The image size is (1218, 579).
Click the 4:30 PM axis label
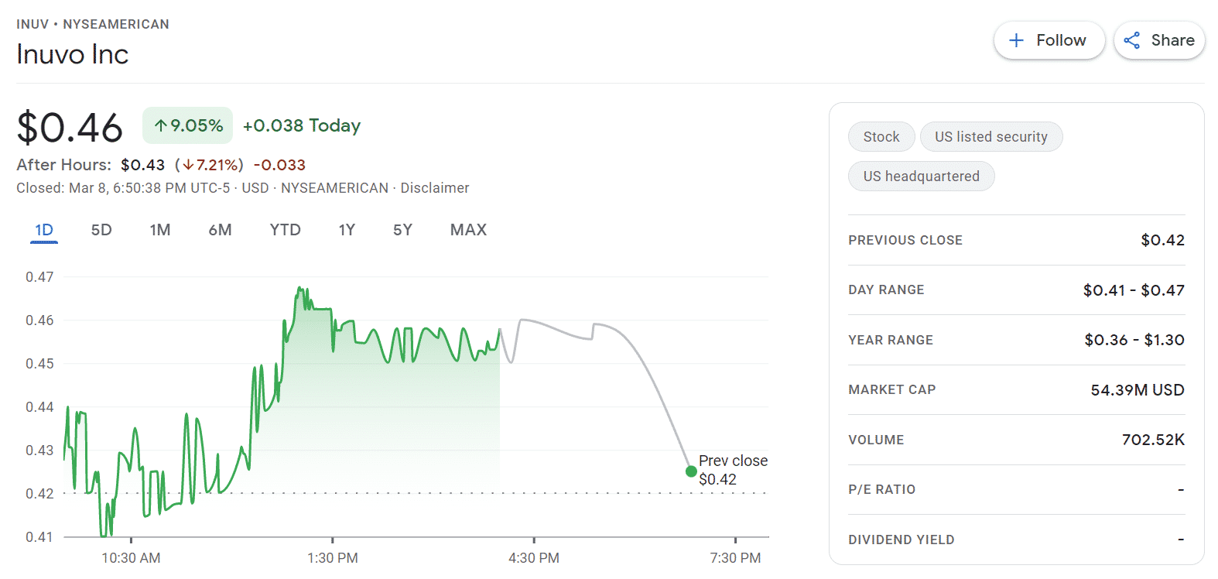pos(534,558)
